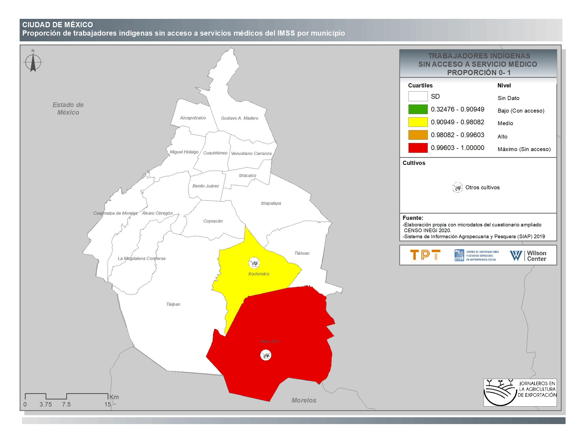Click the Morelos state label
This screenshot has height=445, width=576.
(304, 400)
